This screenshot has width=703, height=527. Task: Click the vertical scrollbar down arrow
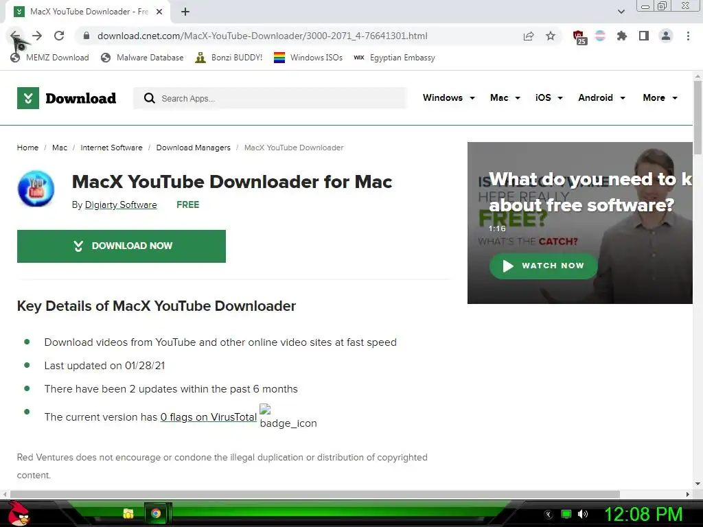(698, 484)
